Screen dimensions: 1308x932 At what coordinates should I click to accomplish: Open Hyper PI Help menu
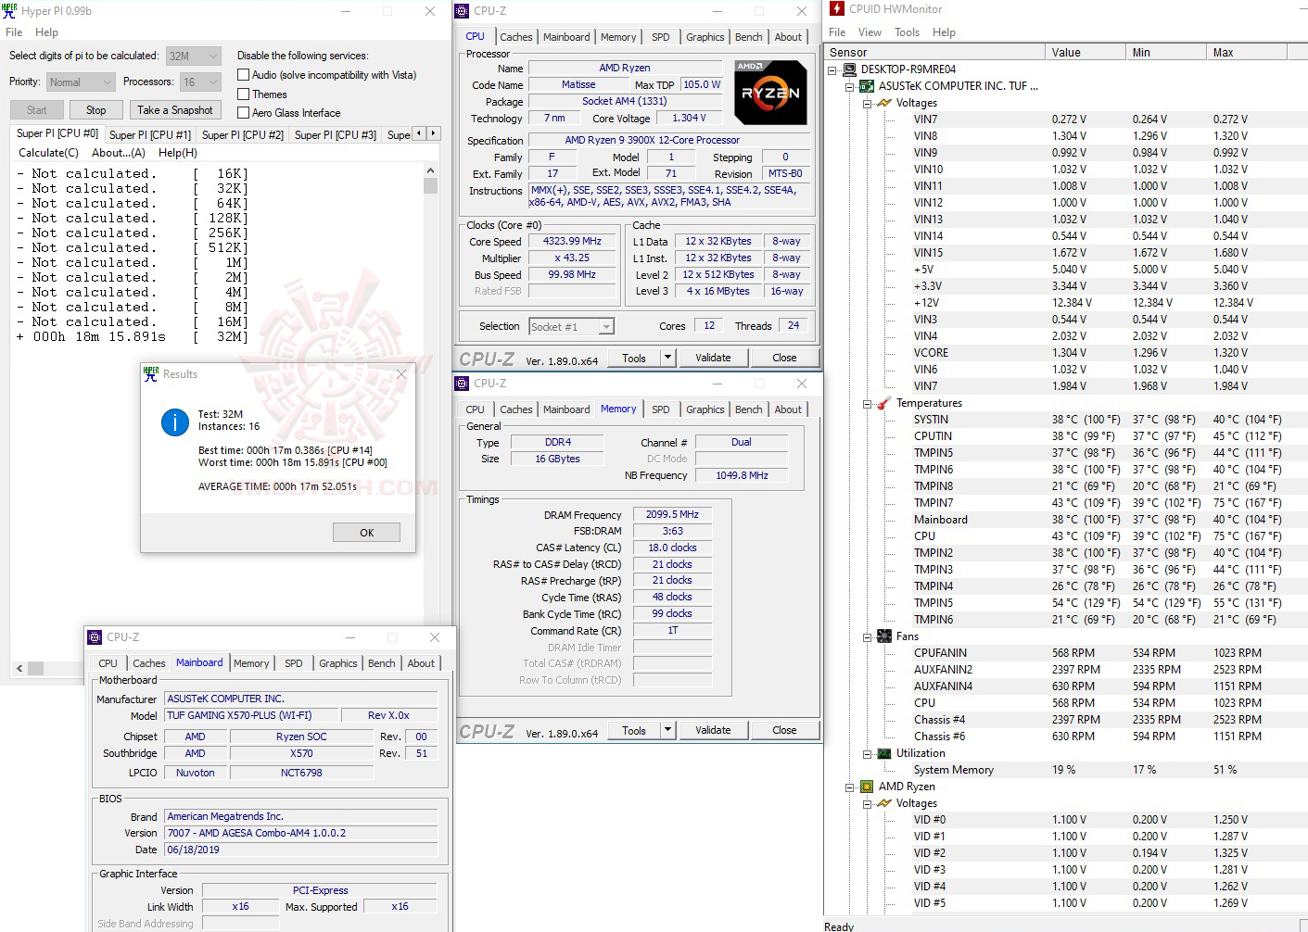46,32
